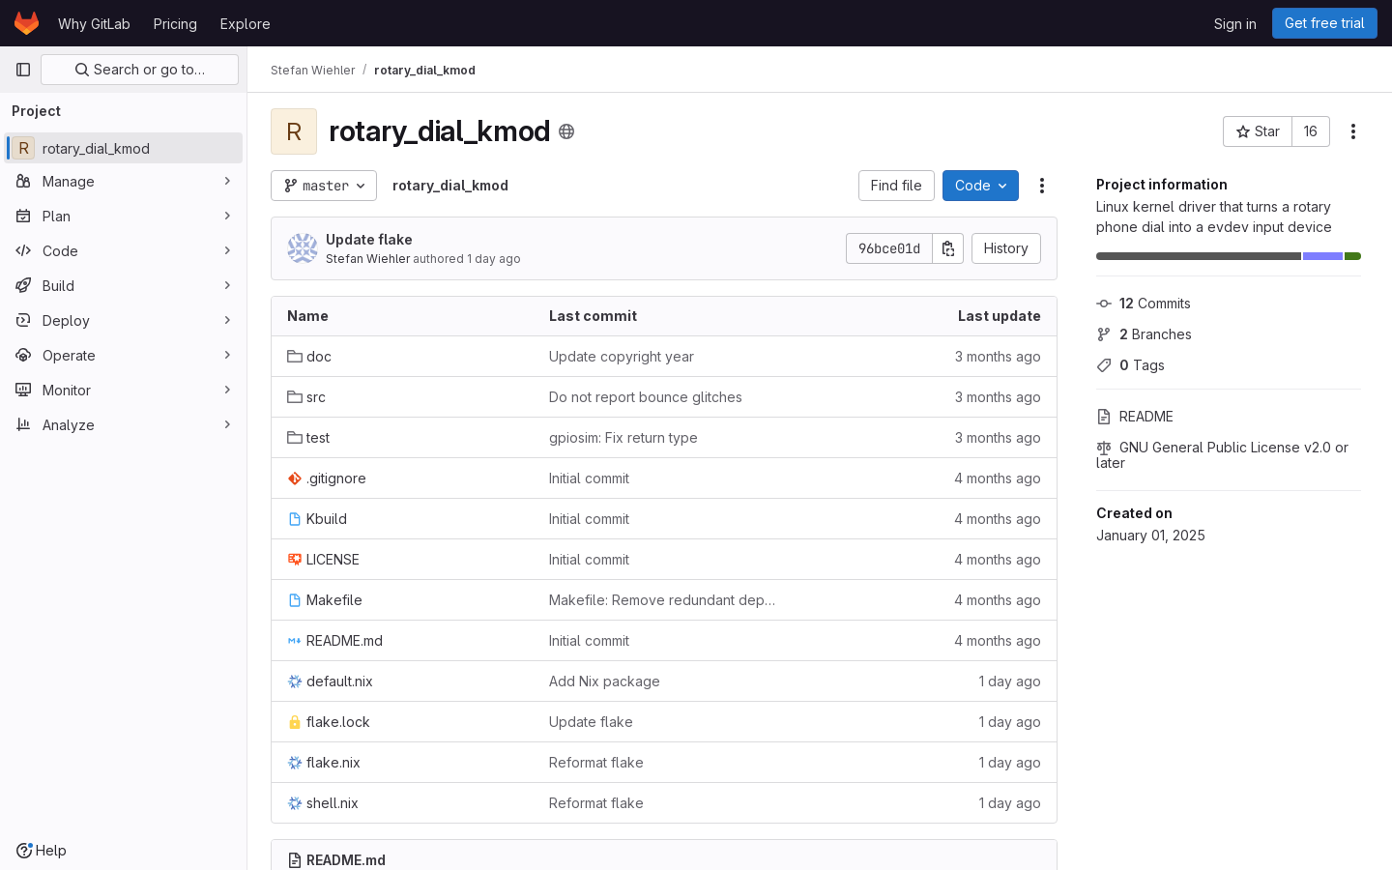Image resolution: width=1392 pixels, height=870 pixels.
Task: Click the flake.nix snowflake icon
Action: tap(295, 763)
